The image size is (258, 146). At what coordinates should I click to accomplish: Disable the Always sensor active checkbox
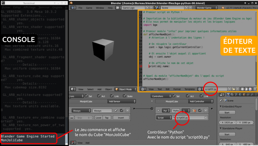[x=122, y=111]
